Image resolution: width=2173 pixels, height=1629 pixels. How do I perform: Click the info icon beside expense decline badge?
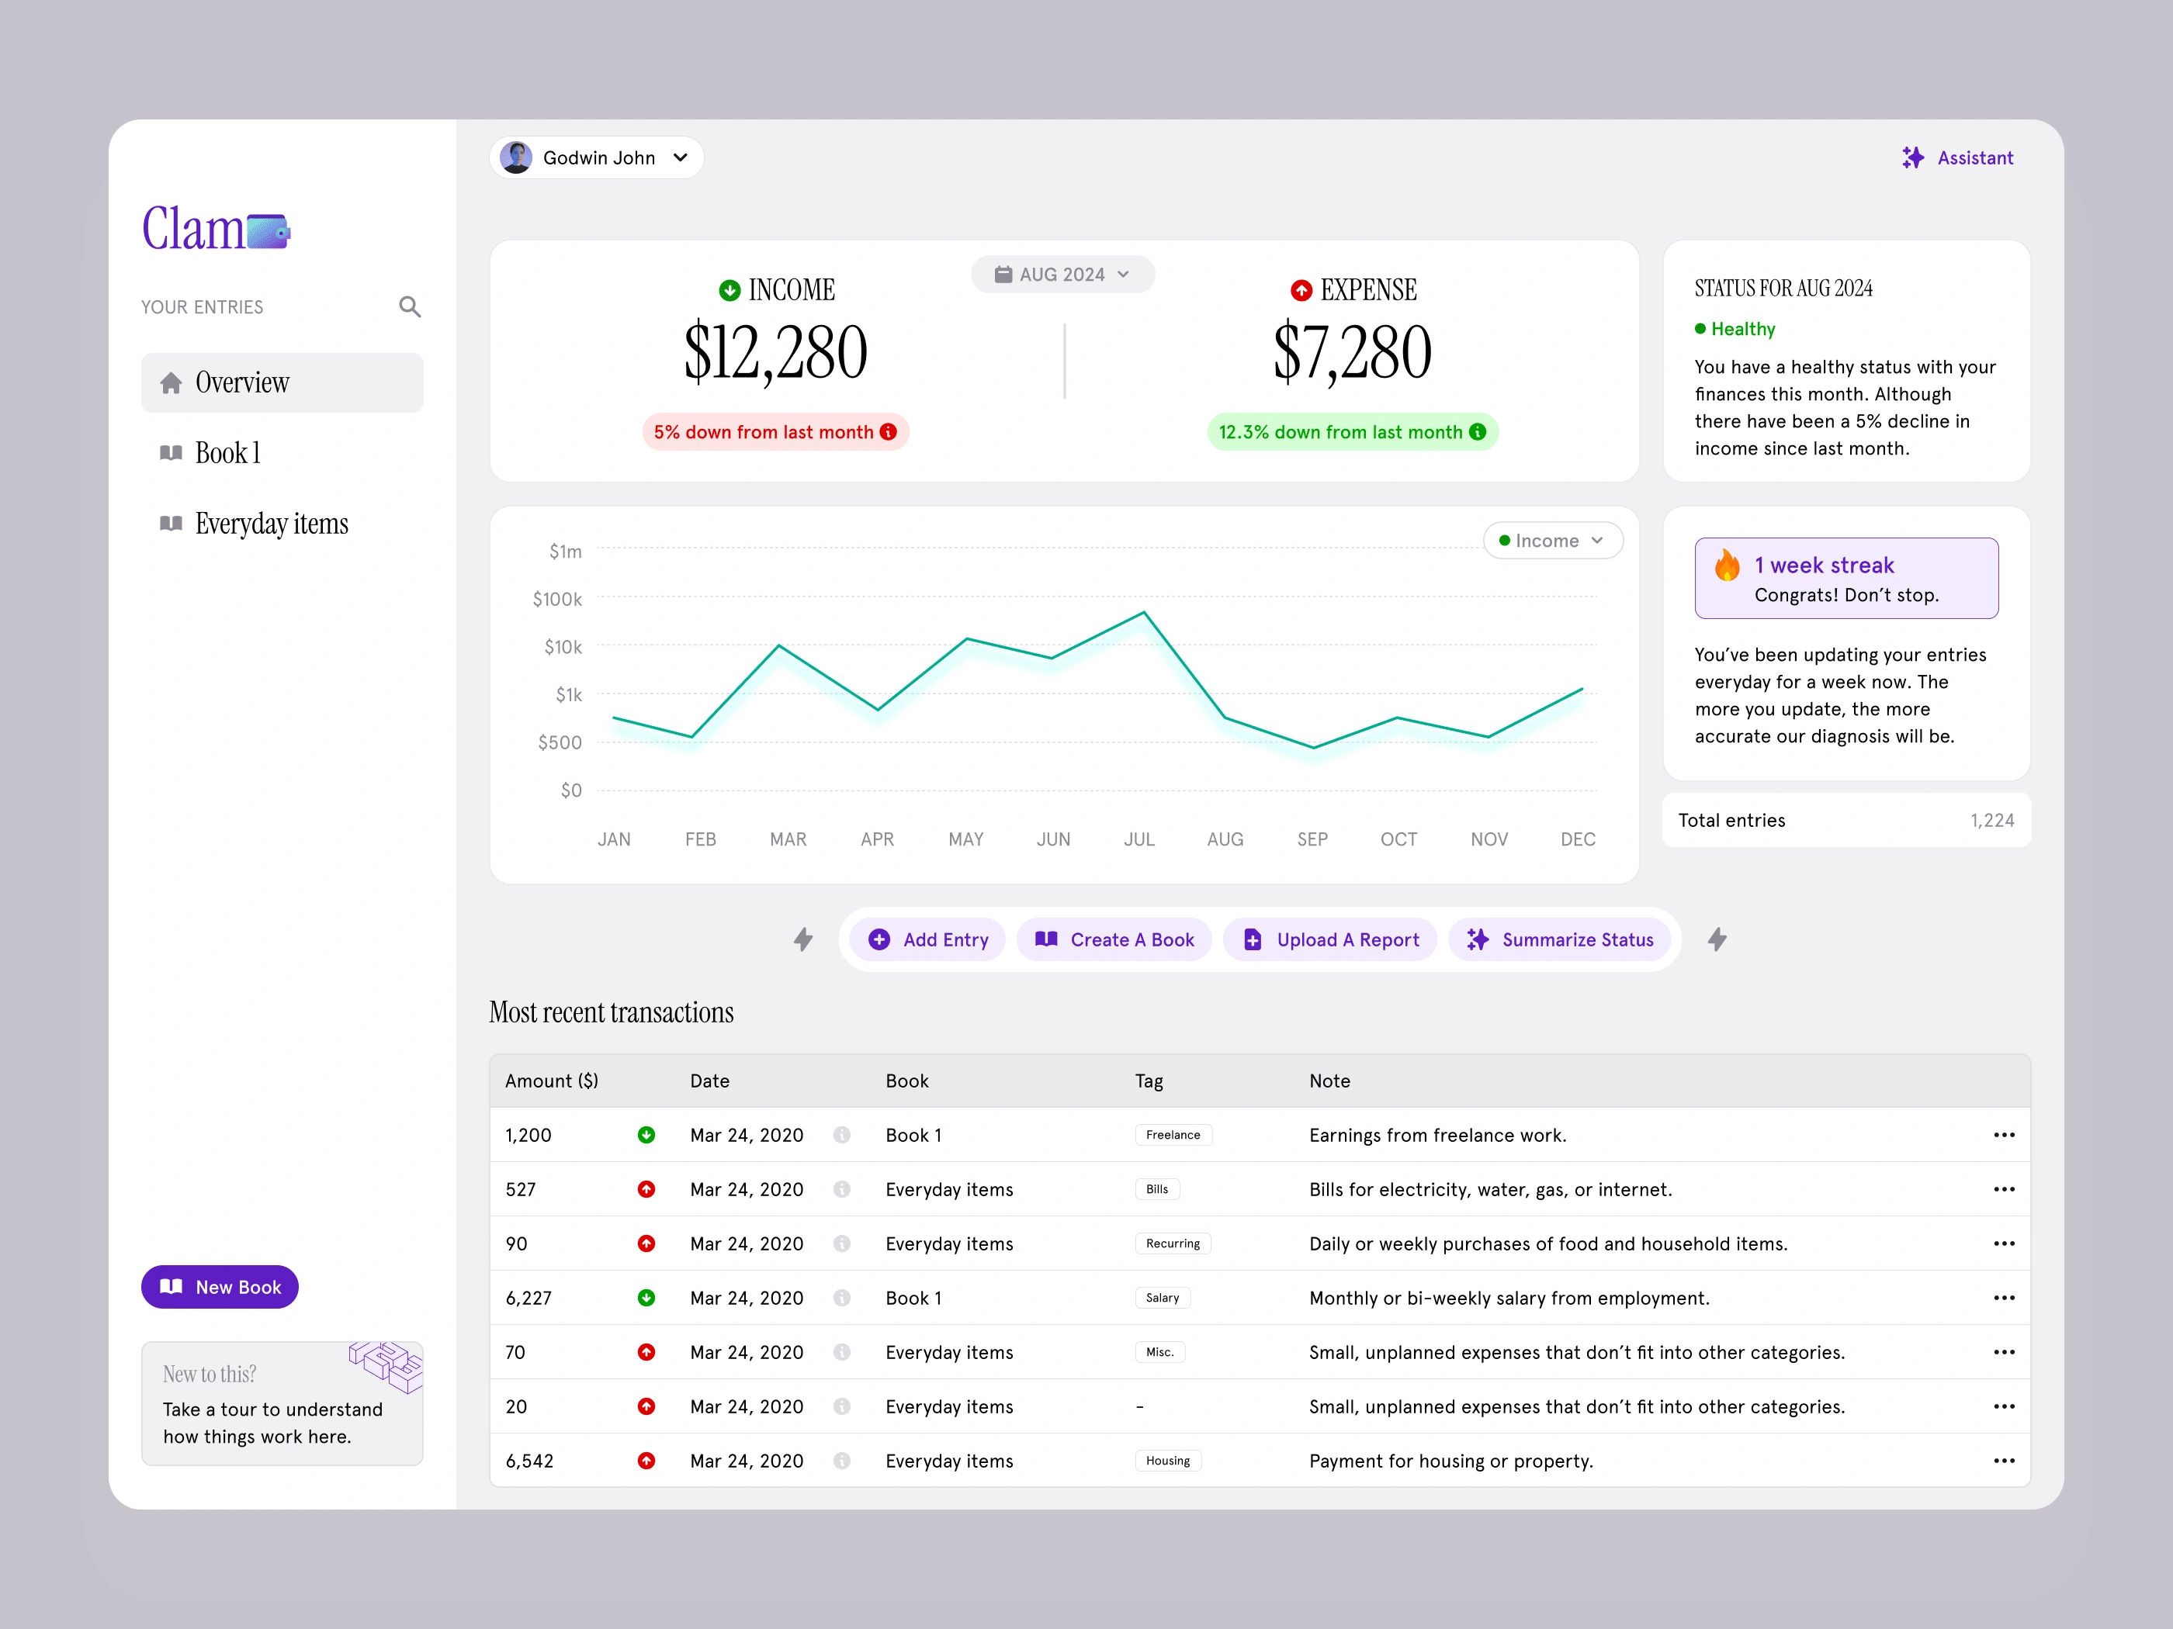(x=1478, y=432)
